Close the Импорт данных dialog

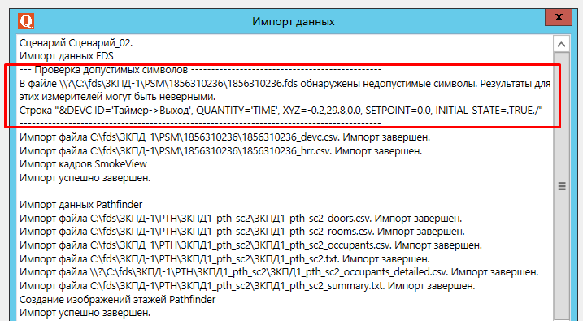(559, 17)
